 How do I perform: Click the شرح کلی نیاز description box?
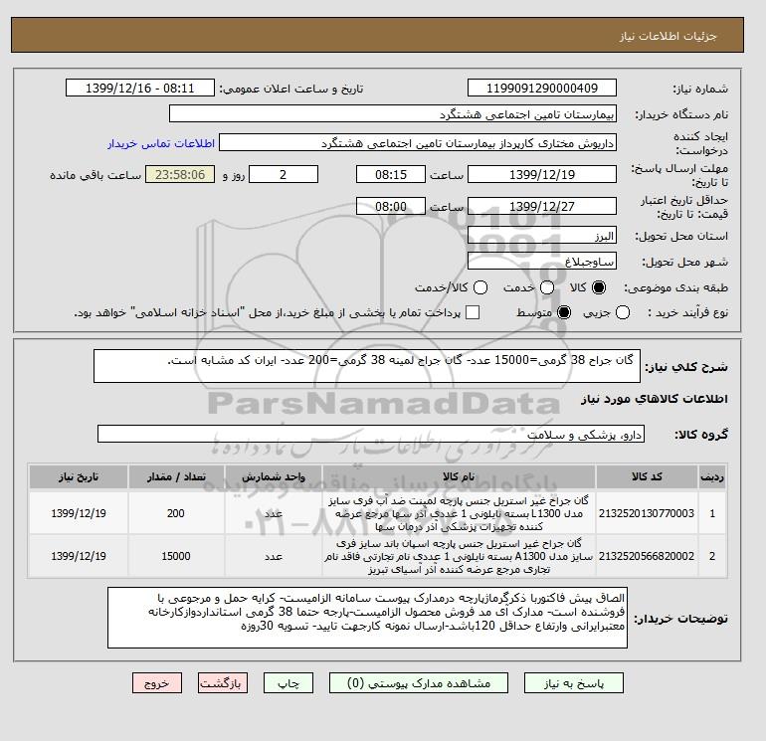coord(366,366)
